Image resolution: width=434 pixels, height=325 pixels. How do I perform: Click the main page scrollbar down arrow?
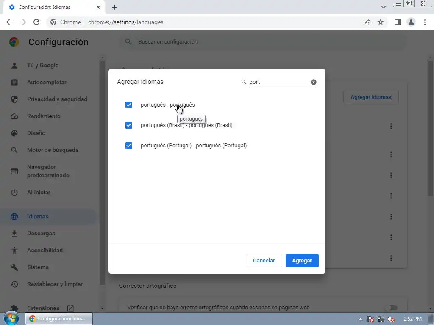tap(430, 308)
